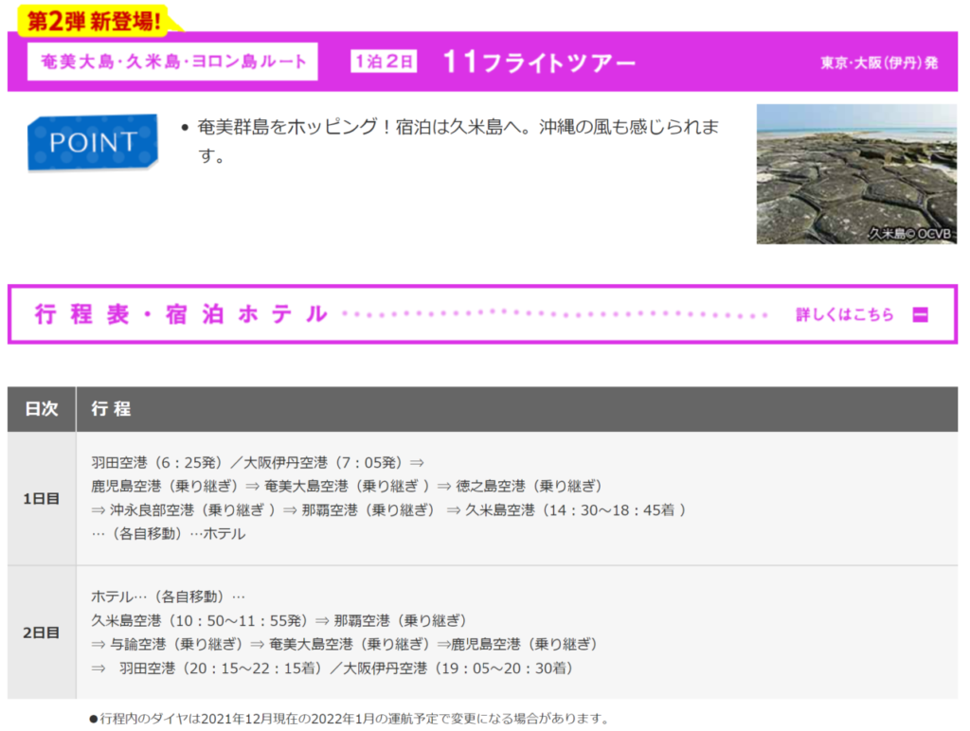Collapse the 行程表・宿泊ホテル section header
970x731 pixels.
180,314
